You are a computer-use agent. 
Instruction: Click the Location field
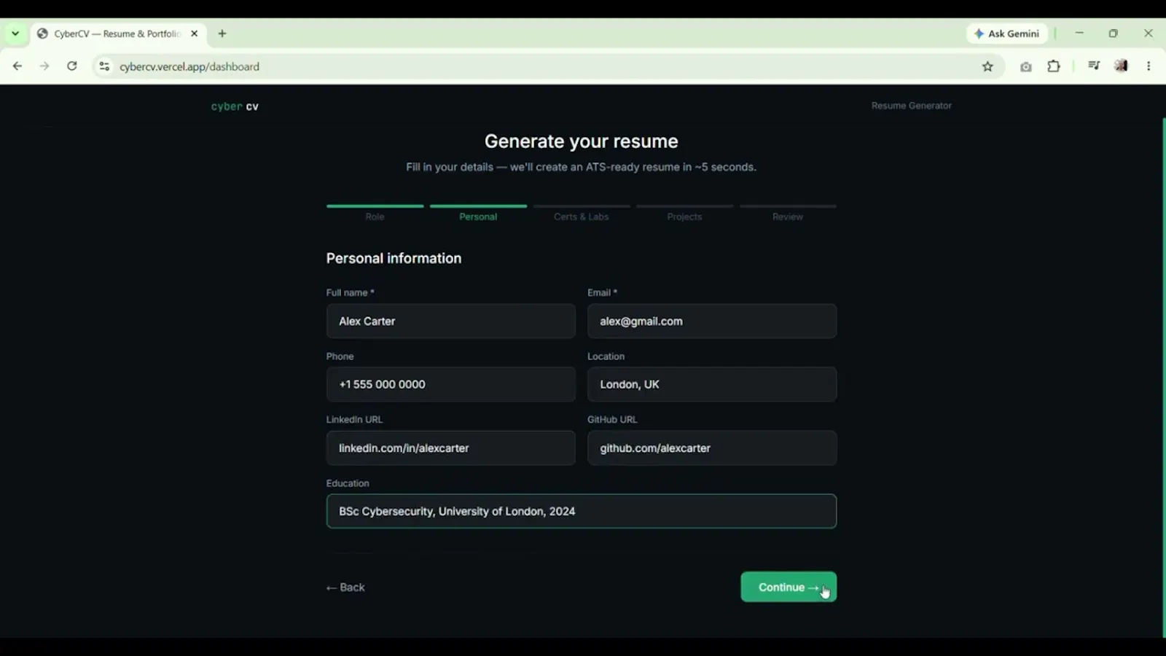tap(712, 384)
